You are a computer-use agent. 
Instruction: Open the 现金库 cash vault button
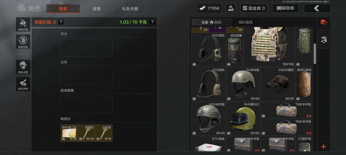click(253, 8)
